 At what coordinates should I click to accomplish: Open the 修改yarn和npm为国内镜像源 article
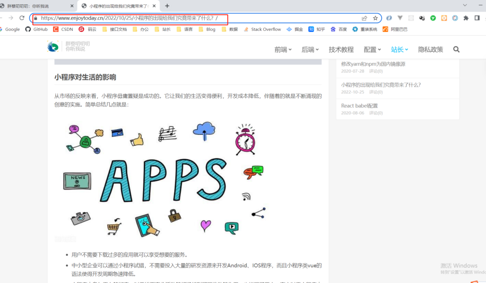coord(373,64)
